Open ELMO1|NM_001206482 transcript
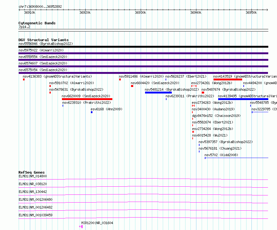 (35, 207)
